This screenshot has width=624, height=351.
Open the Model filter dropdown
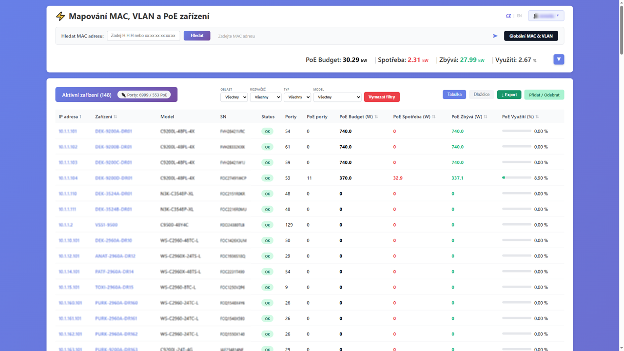click(x=337, y=97)
